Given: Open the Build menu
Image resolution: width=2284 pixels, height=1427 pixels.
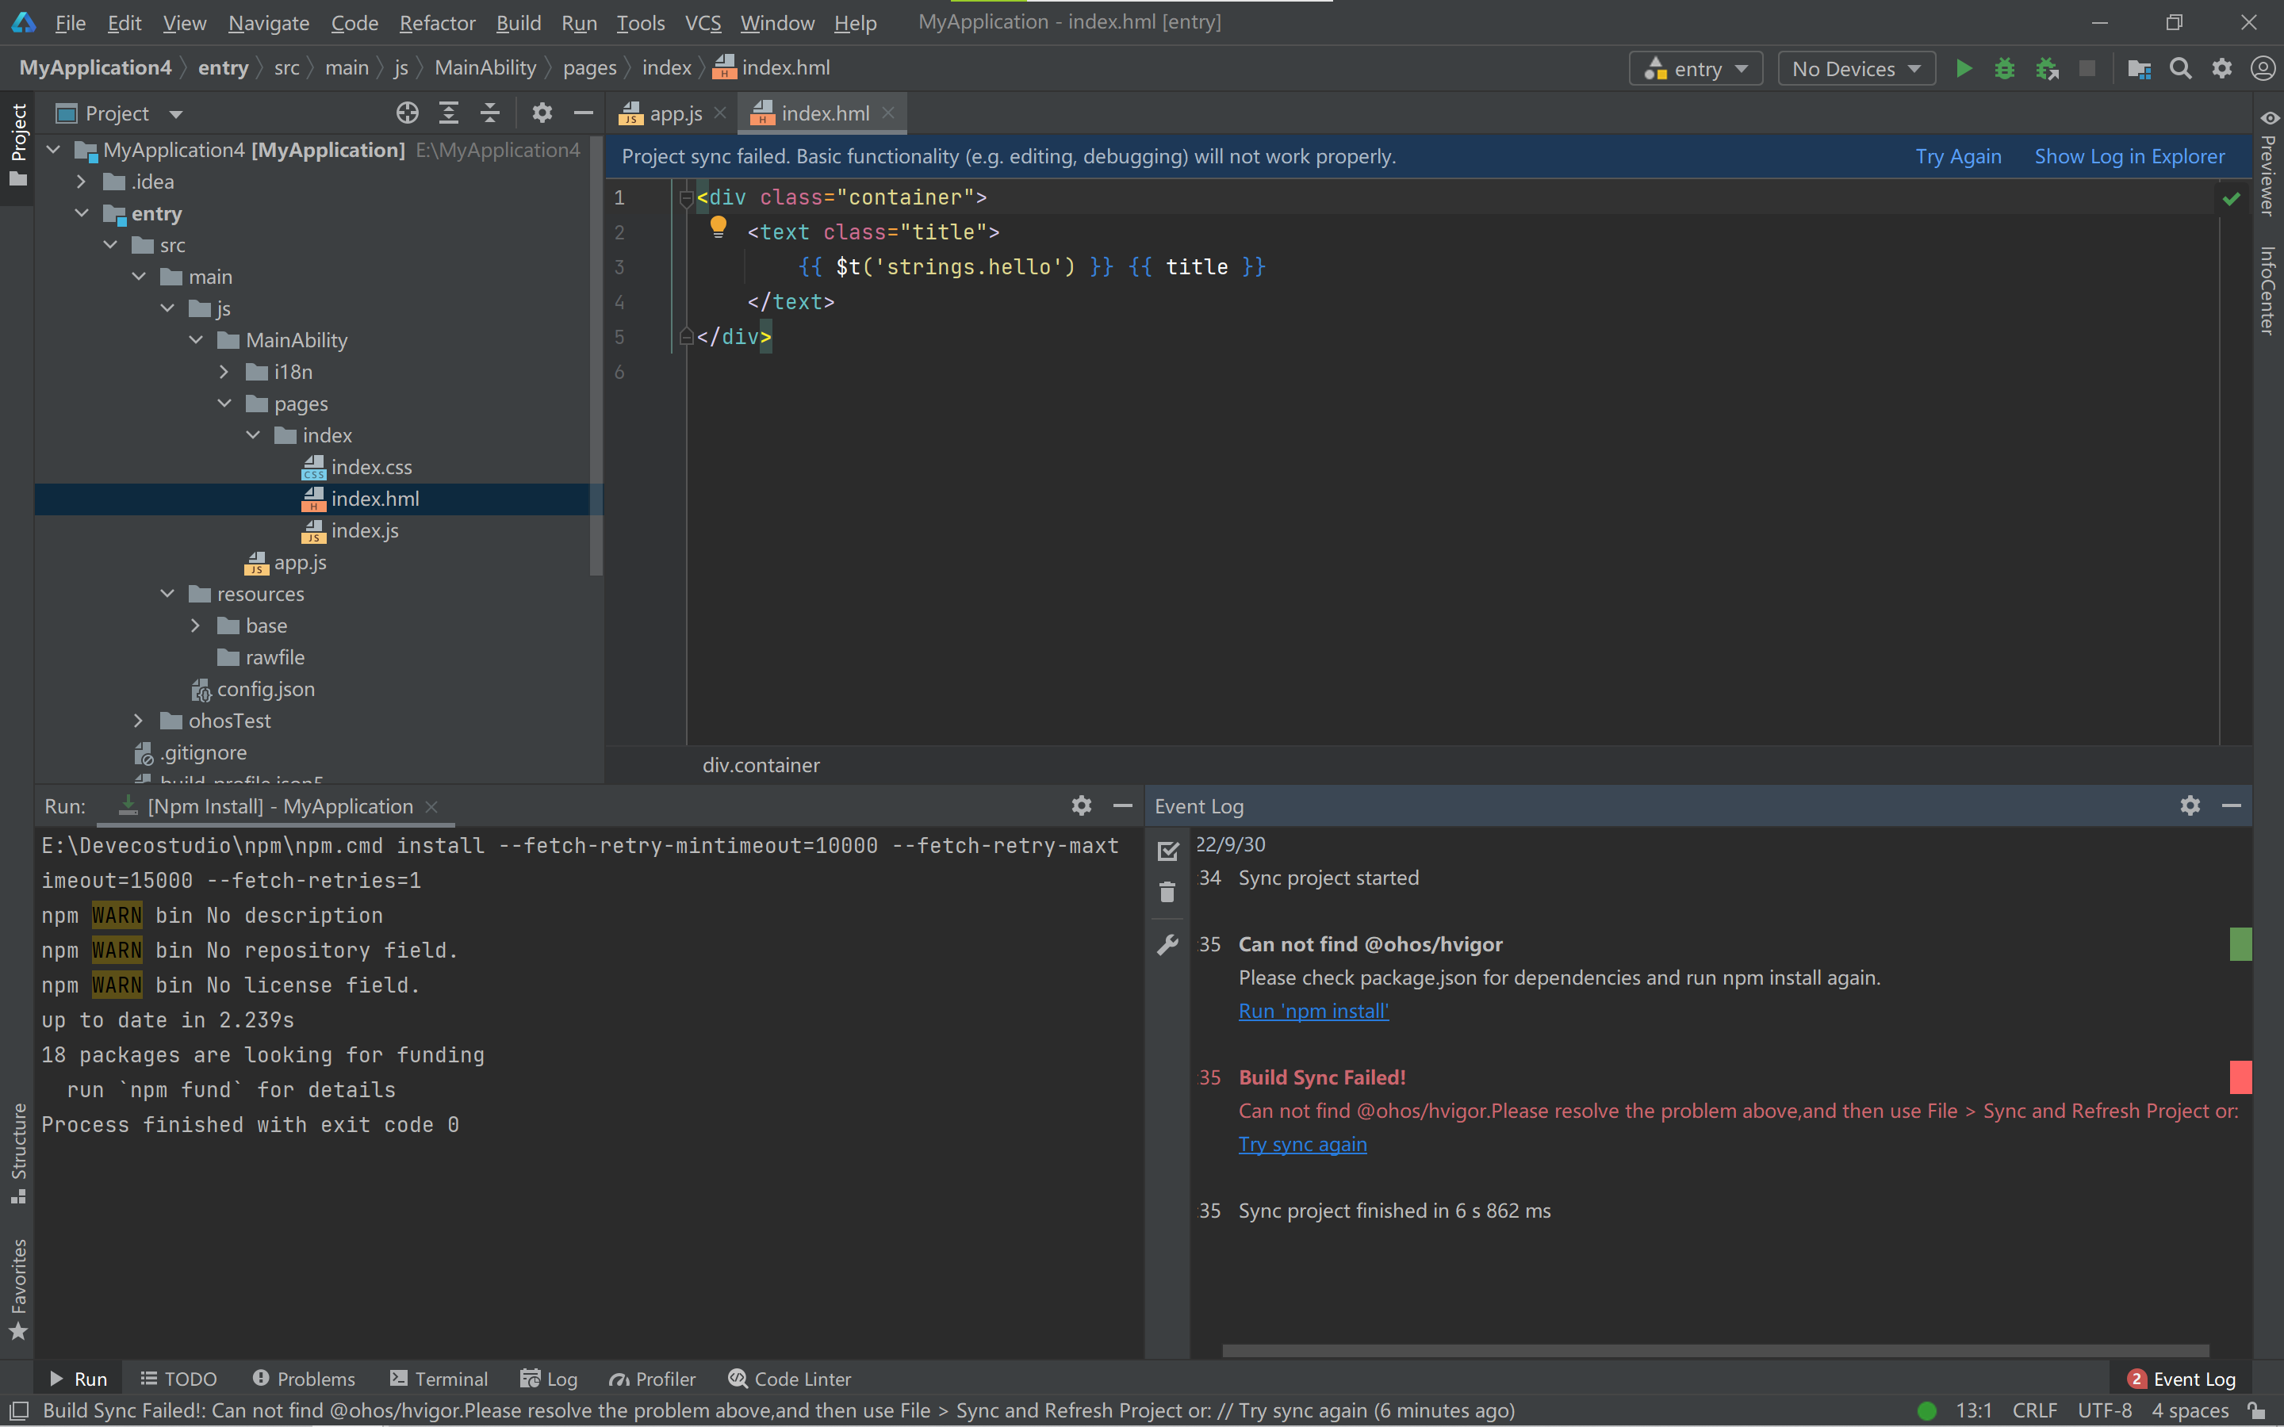Looking at the screenshot, I should pos(518,23).
